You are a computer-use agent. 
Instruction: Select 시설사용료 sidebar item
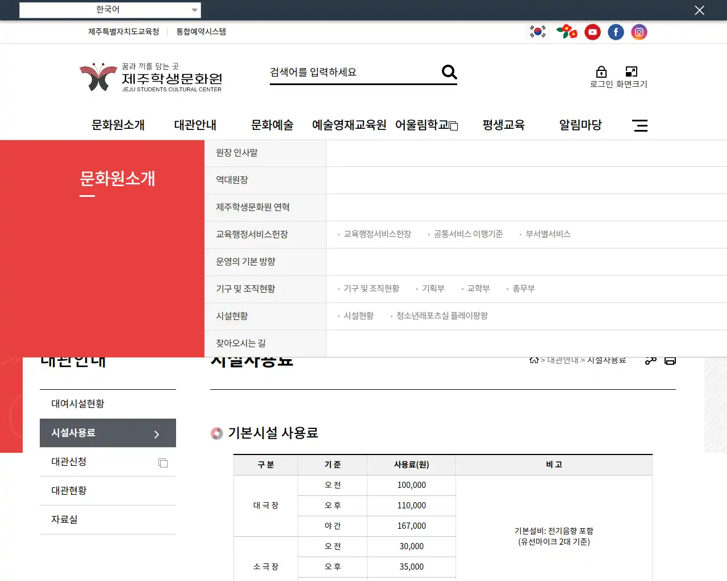pyautogui.click(x=108, y=433)
